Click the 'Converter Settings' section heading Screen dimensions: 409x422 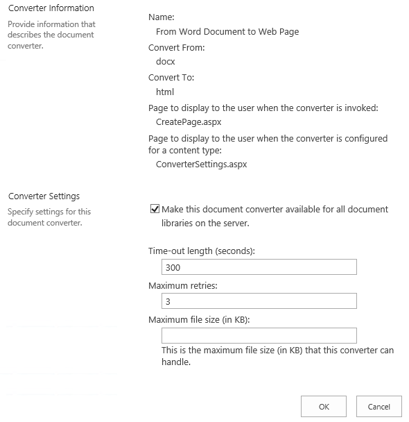(44, 196)
